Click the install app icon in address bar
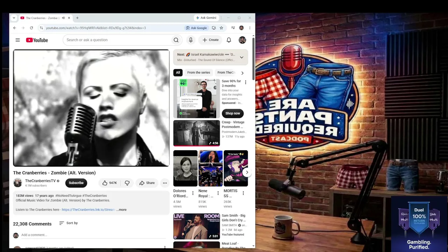 tap(214, 28)
